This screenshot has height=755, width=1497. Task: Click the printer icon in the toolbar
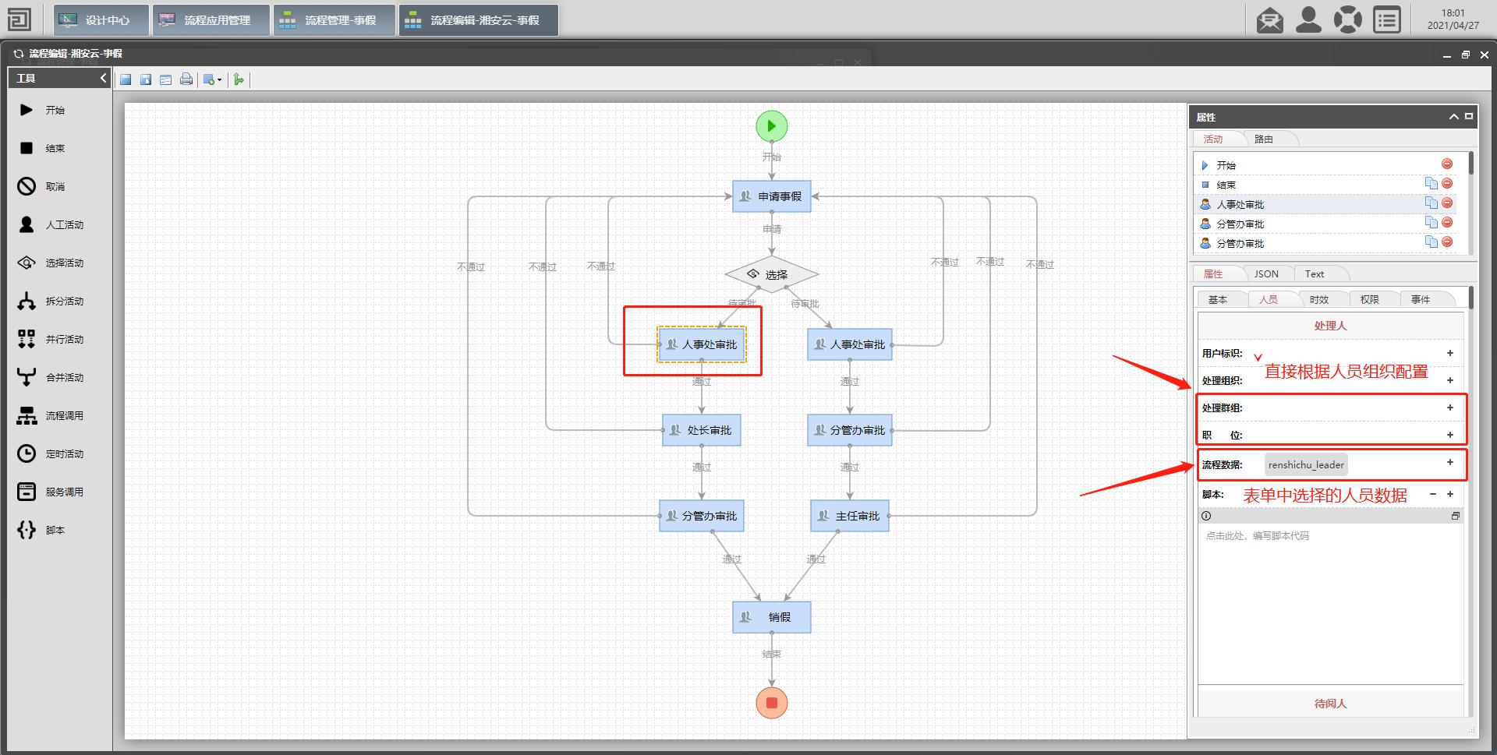coord(186,79)
